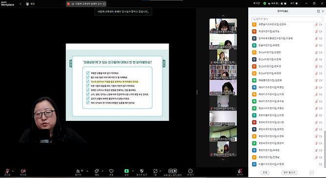Toggle mic for 학성어린이집 participant
The image size is (326, 178).
click(x=316, y=32)
